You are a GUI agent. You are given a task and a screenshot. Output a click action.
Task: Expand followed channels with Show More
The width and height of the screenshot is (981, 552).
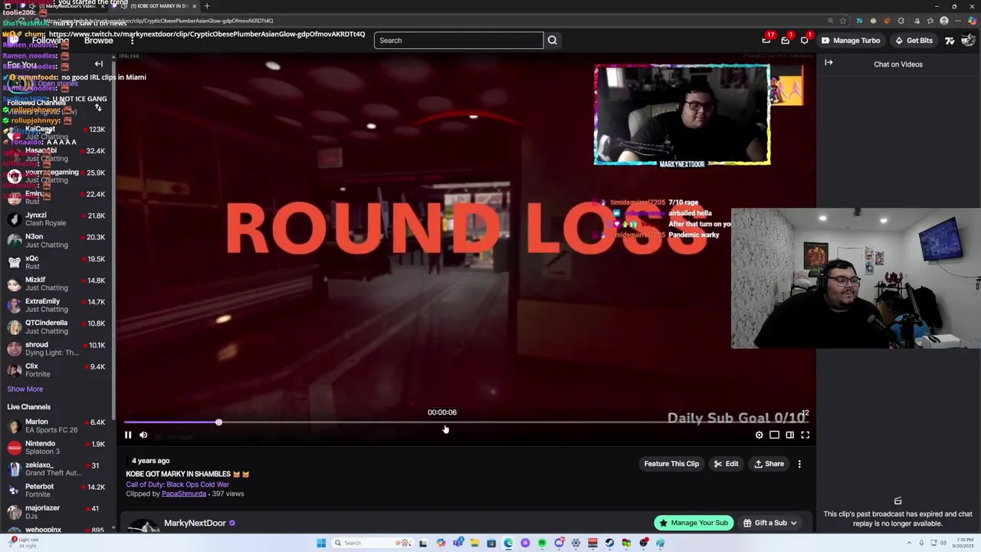25,389
